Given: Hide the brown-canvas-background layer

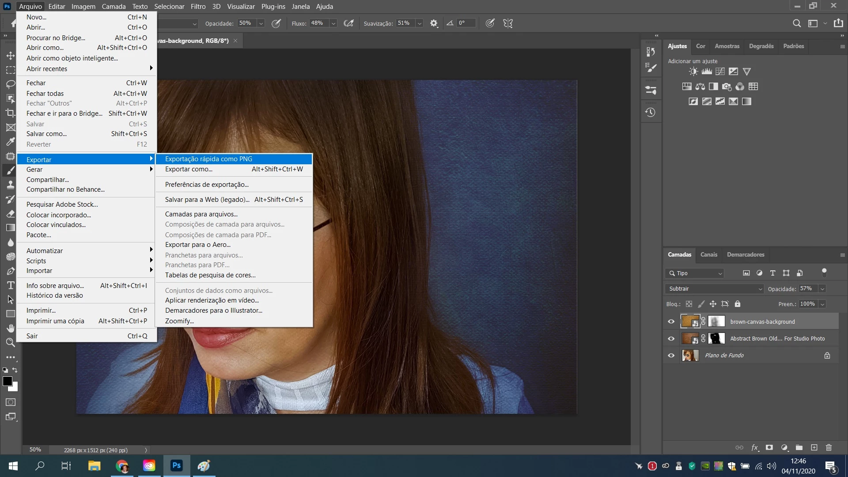Looking at the screenshot, I should (x=671, y=322).
